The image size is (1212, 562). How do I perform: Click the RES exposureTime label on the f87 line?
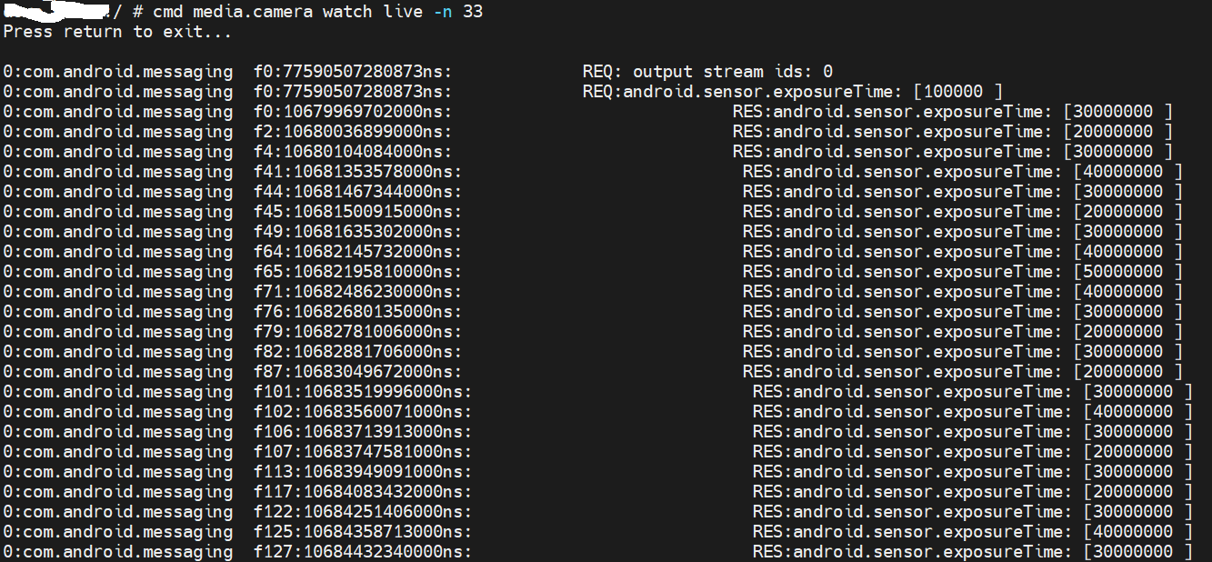901,372
